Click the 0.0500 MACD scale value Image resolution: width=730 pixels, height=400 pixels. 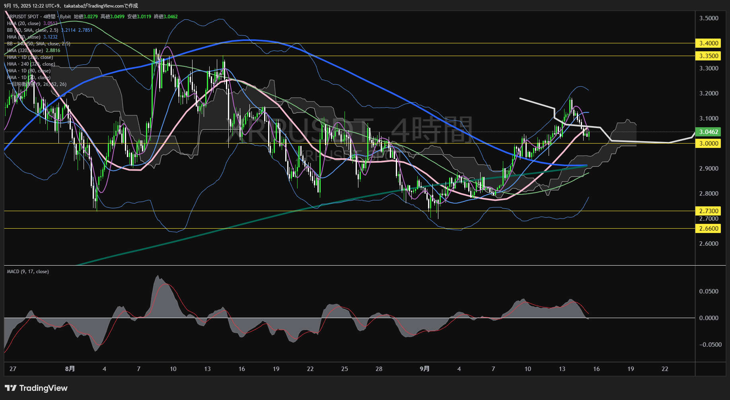coord(709,291)
